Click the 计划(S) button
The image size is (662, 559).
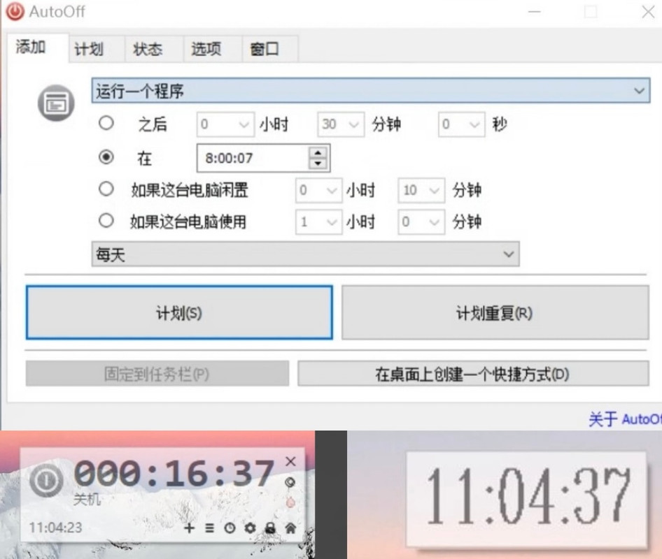coord(179,312)
